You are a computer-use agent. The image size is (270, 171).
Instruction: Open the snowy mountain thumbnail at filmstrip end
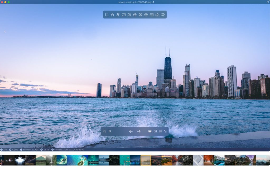click(263, 160)
